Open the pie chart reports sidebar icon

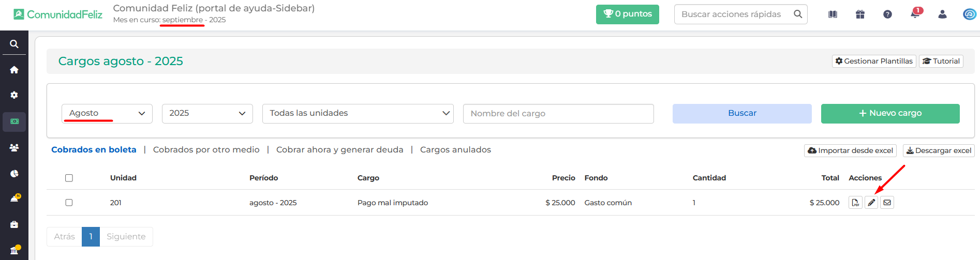[14, 174]
